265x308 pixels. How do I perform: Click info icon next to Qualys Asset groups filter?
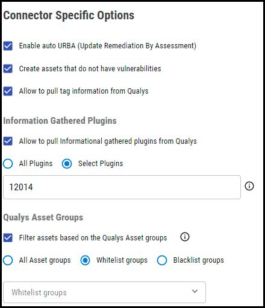pyautogui.click(x=185, y=237)
